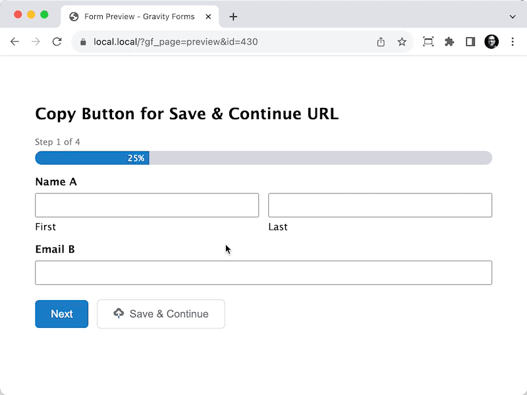Screen dimensions: 527x395
Task: Open Chrome's three-dot menu
Action: tap(513, 41)
